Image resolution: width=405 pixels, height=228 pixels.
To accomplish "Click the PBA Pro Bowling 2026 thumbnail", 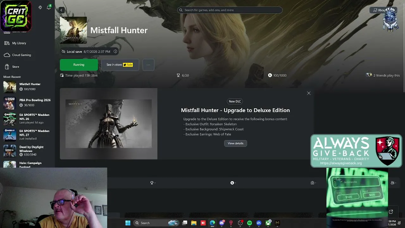I will pos(9,103).
